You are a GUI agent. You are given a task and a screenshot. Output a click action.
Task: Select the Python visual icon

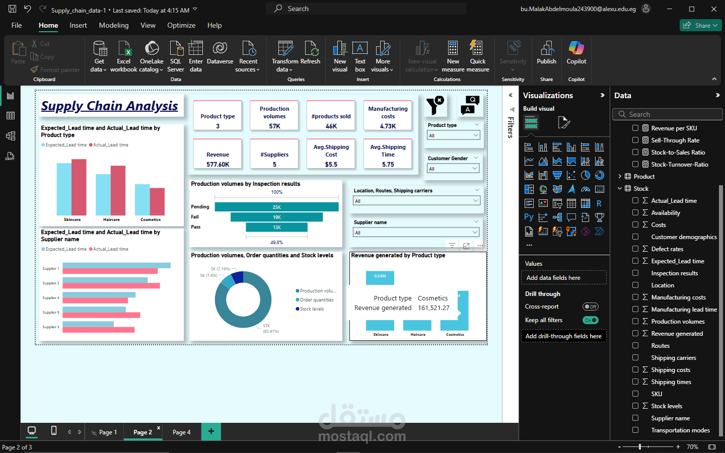click(x=529, y=217)
